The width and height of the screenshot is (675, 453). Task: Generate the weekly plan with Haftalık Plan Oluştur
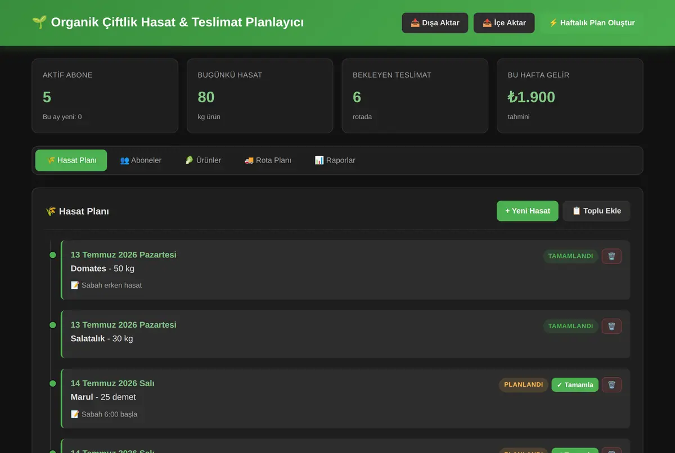pos(592,23)
